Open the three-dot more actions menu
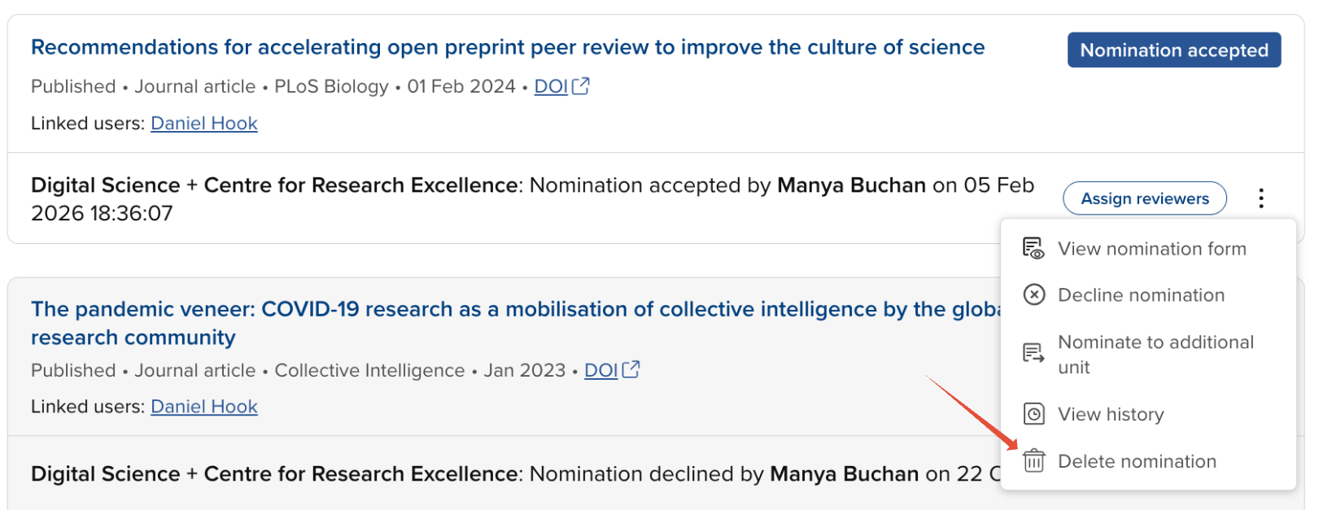 [1260, 198]
